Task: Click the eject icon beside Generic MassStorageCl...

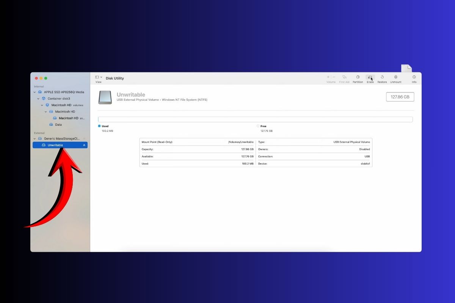Action: click(x=84, y=139)
